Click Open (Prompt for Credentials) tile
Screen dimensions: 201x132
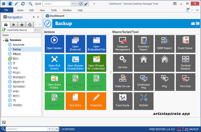pos(96,63)
